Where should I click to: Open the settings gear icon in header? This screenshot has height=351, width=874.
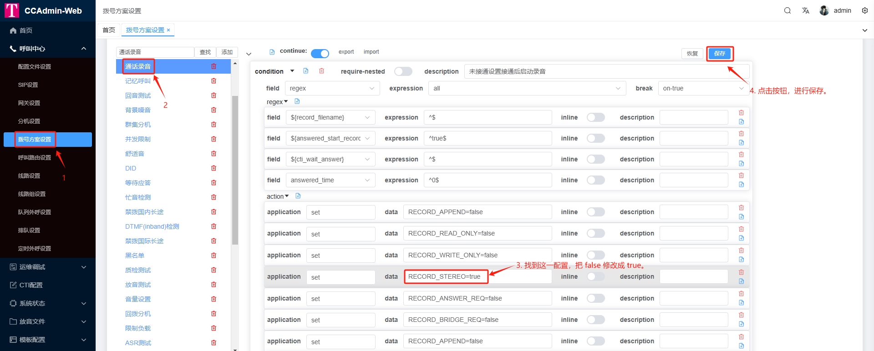point(864,10)
